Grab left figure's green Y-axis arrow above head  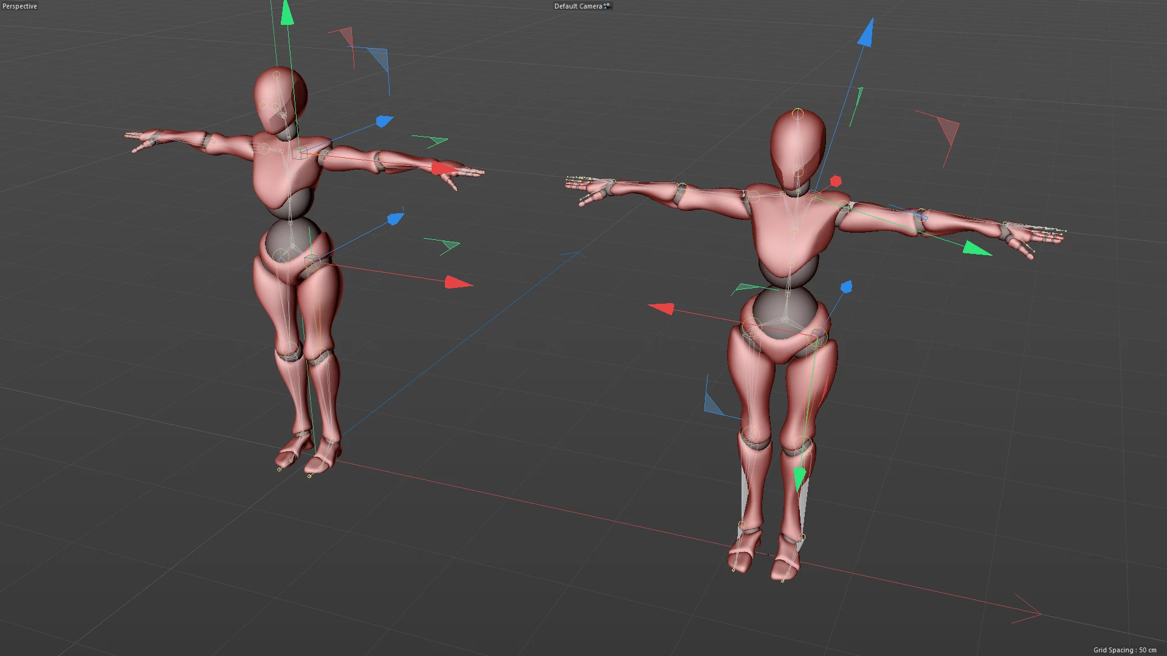point(287,13)
